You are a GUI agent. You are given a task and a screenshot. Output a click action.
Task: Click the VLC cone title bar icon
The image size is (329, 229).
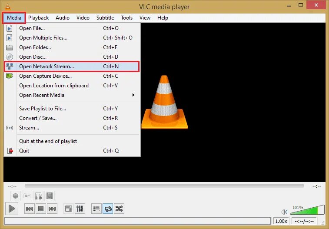[8, 7]
